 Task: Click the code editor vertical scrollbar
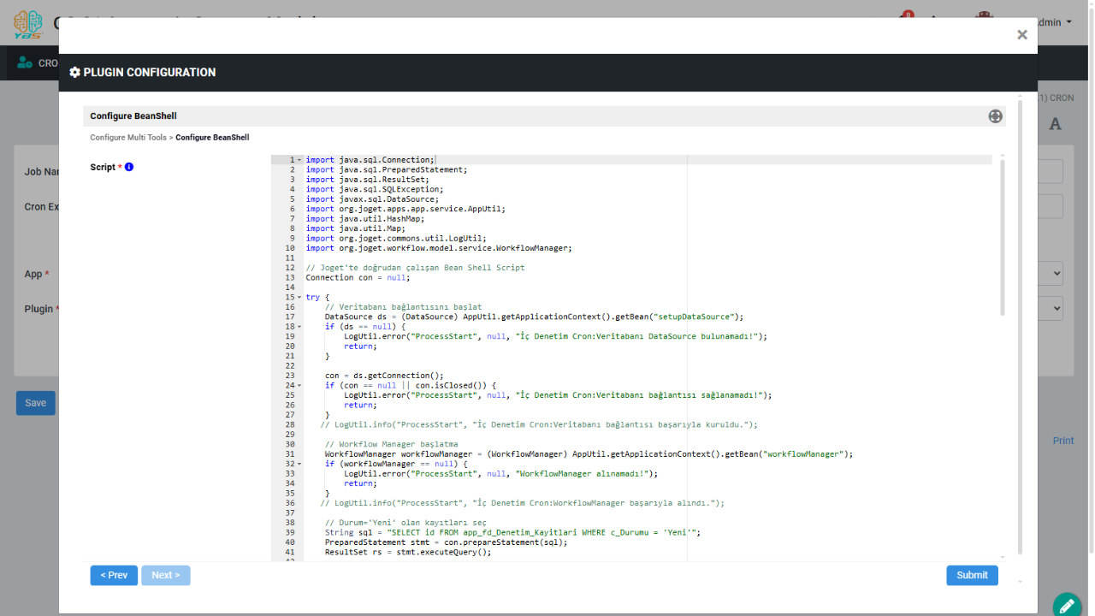[1002, 240]
